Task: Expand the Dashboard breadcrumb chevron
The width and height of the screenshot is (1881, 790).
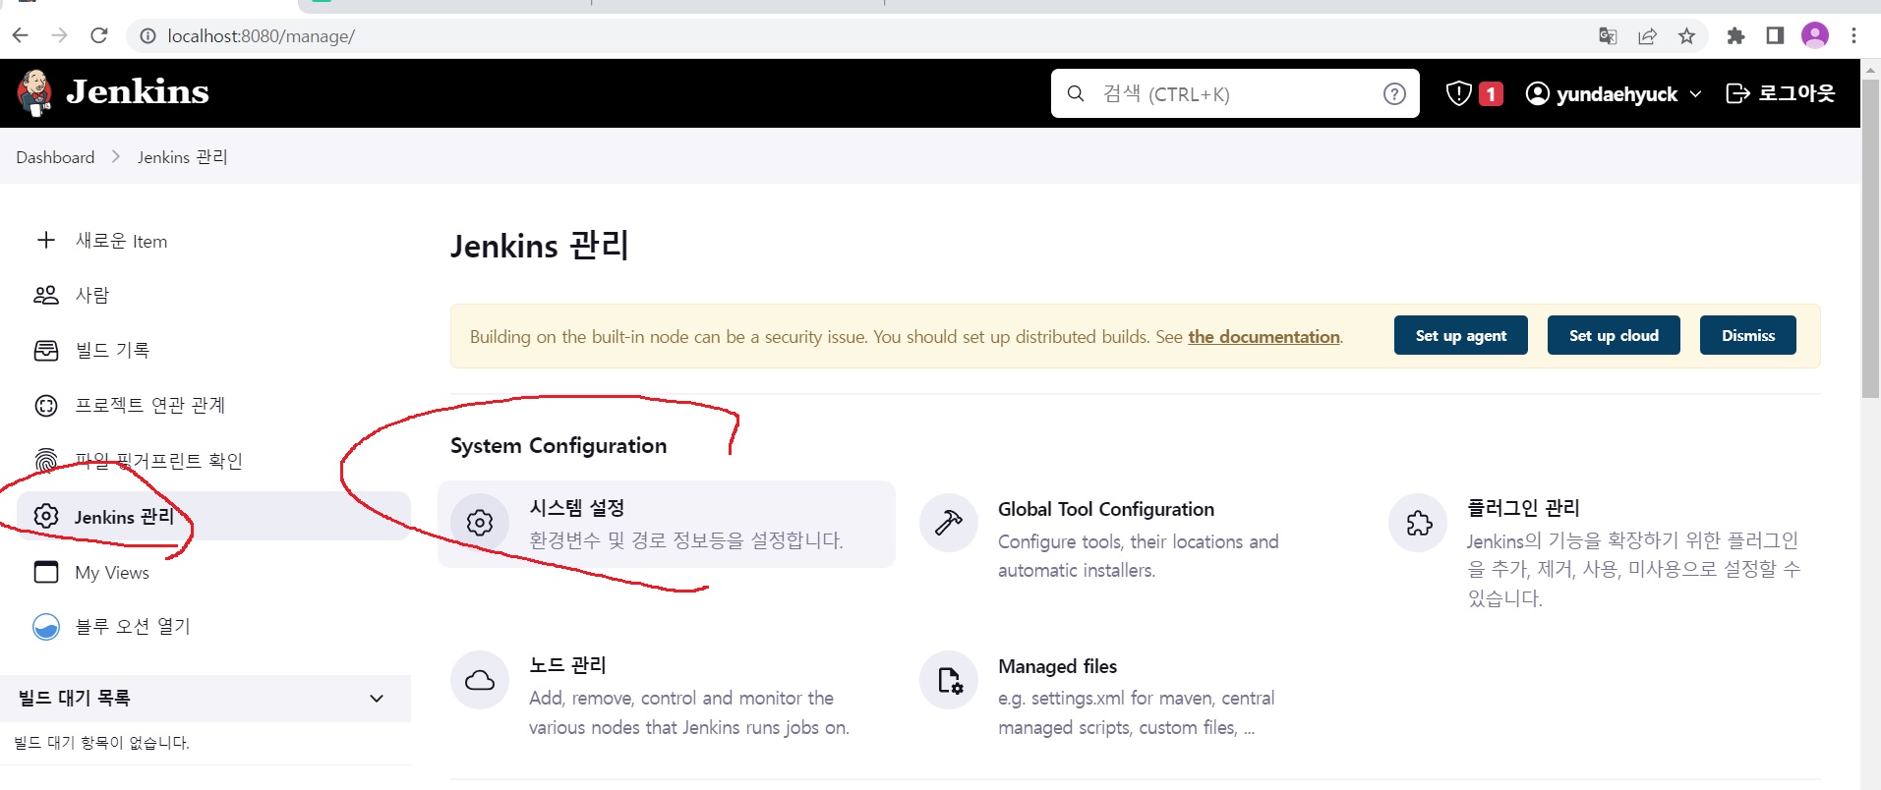Action: [116, 157]
